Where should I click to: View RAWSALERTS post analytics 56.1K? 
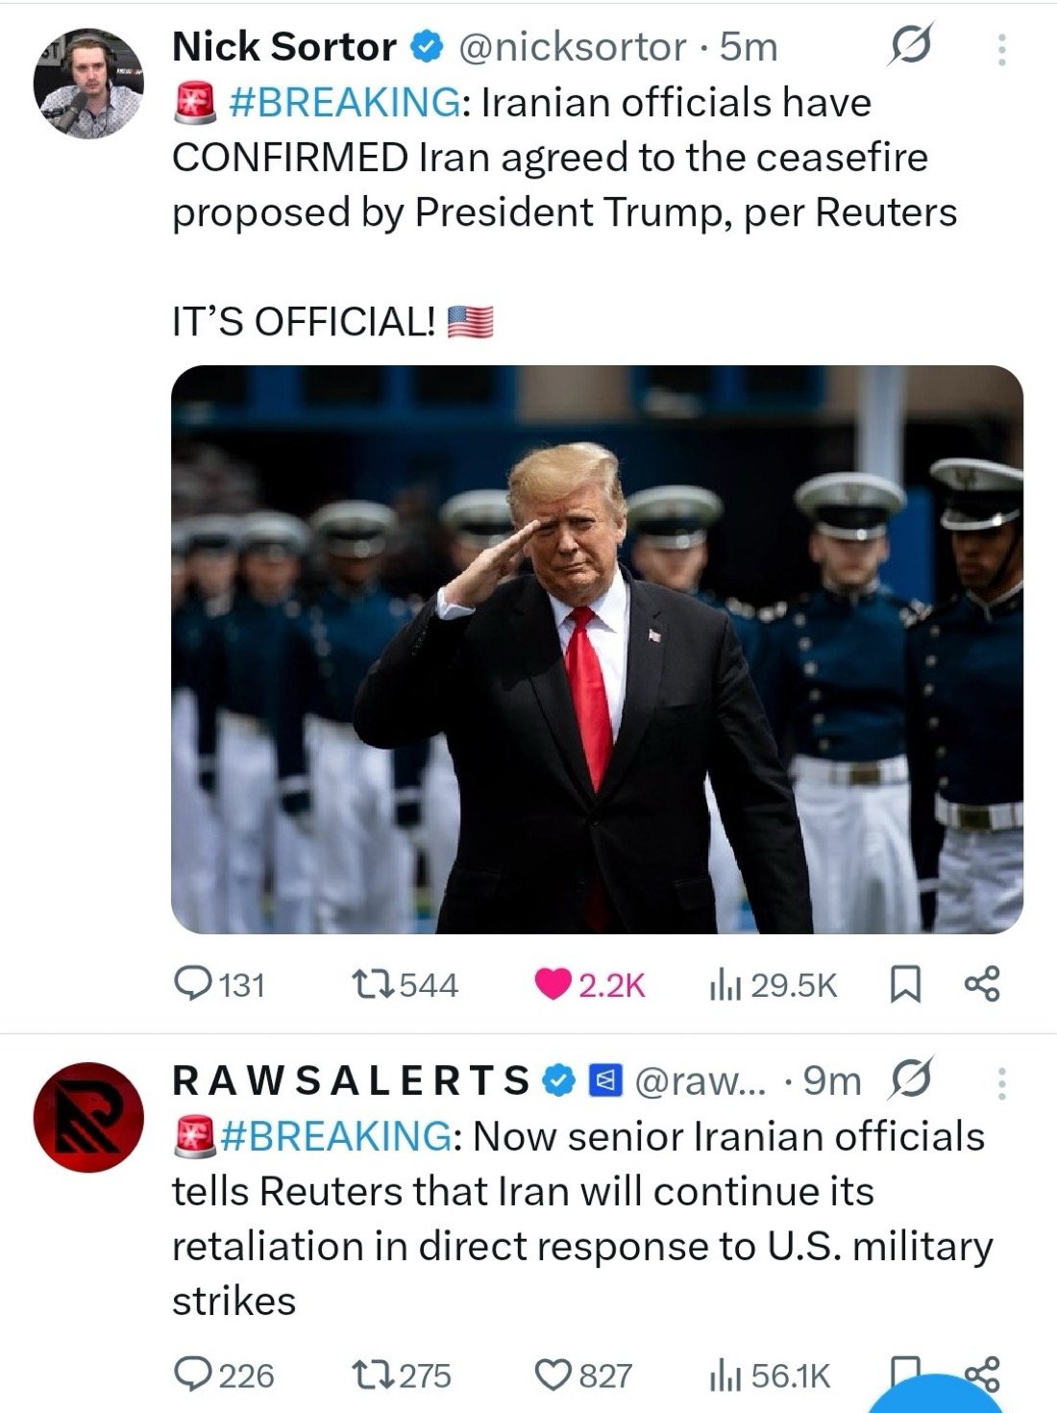pos(769,1376)
